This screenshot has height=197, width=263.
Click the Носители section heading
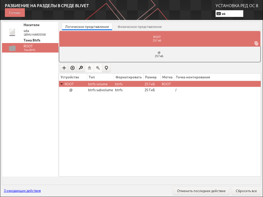pos(31,25)
